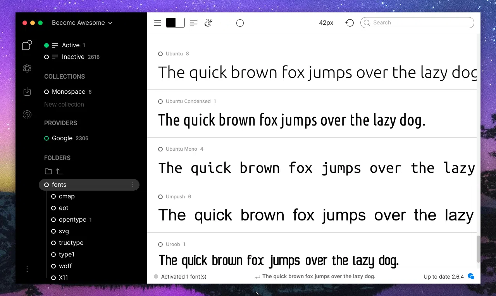Open the Become Awesome dropdown menu
496x296 pixels.
click(x=82, y=23)
